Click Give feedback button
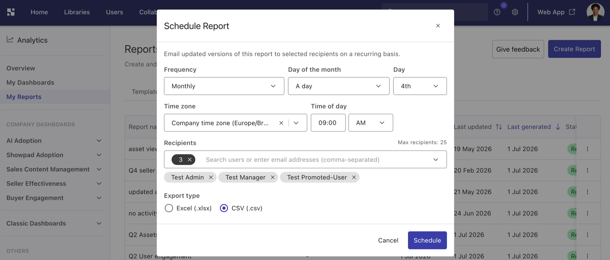Image resolution: width=610 pixels, height=260 pixels. (518, 49)
